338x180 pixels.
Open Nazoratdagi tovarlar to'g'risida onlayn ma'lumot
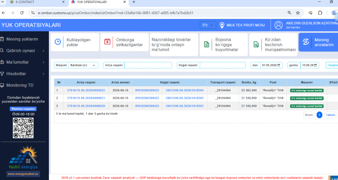(x=174, y=44)
